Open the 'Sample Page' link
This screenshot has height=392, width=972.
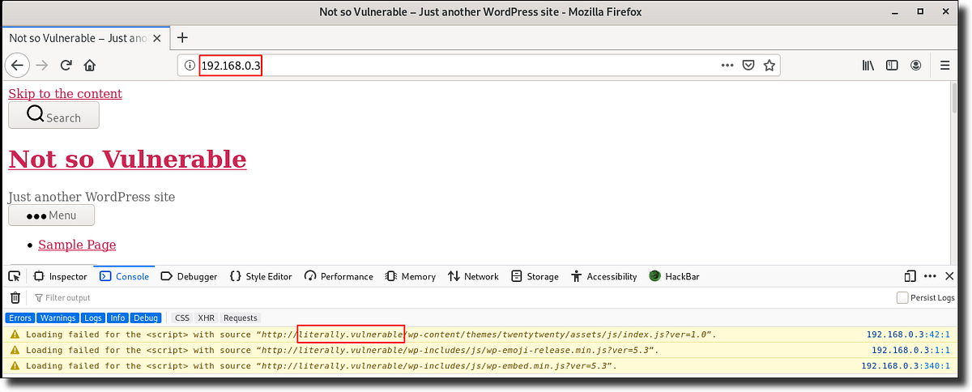click(x=77, y=245)
